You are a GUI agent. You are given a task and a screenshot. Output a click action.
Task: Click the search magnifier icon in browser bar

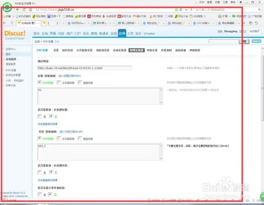tap(259, 10)
